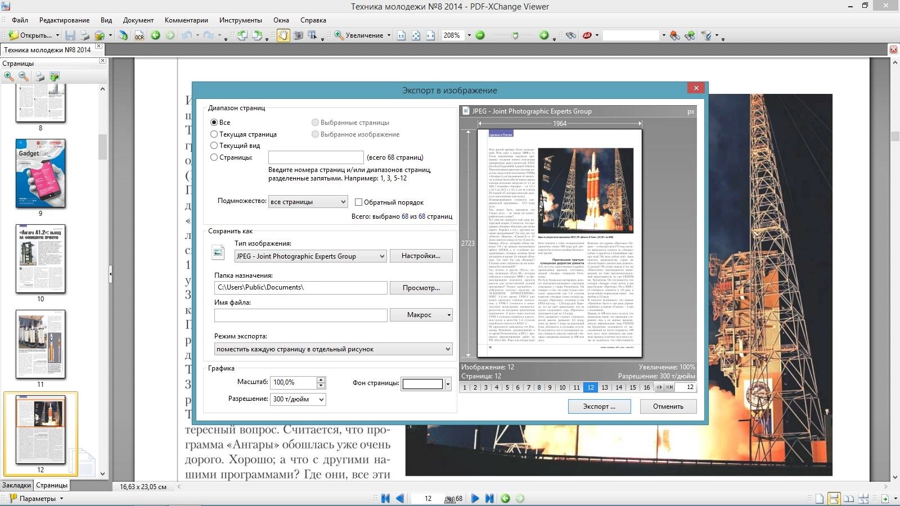Image resolution: width=900 pixels, height=506 pixels.
Task: Click the print pages icon in Страницы panel
Action: 39,76
